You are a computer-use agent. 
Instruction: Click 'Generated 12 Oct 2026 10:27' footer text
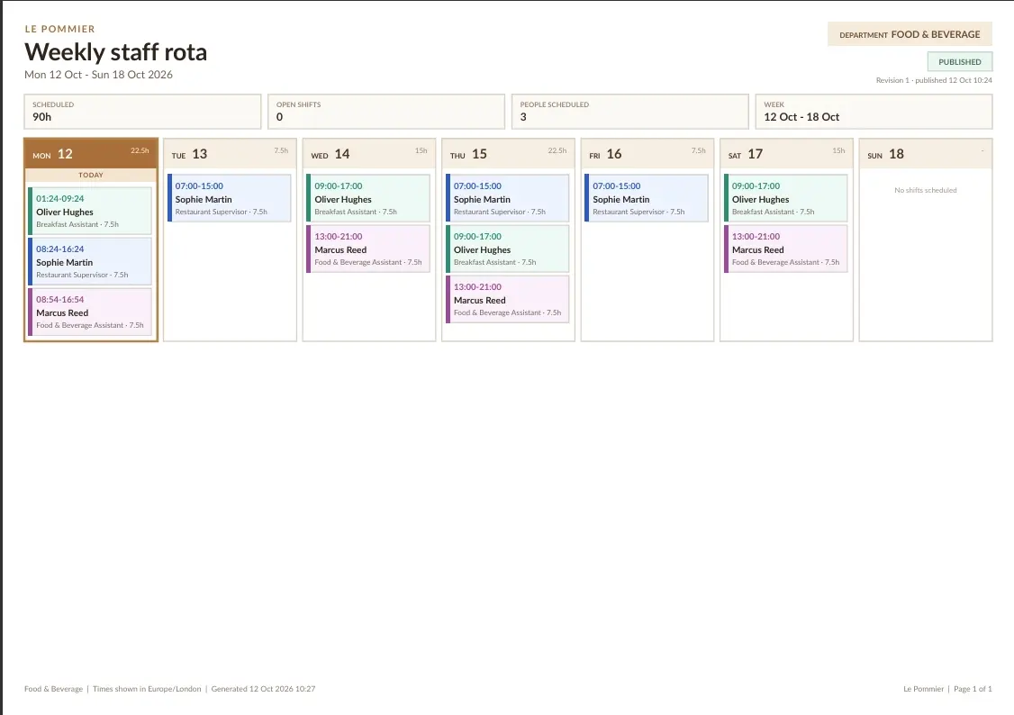(x=263, y=689)
